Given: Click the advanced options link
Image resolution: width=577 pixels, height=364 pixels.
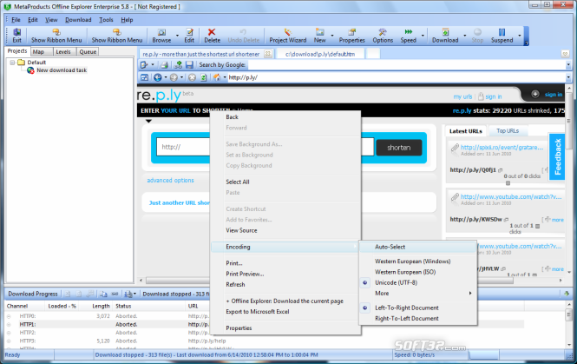Looking at the screenshot, I should [x=170, y=180].
